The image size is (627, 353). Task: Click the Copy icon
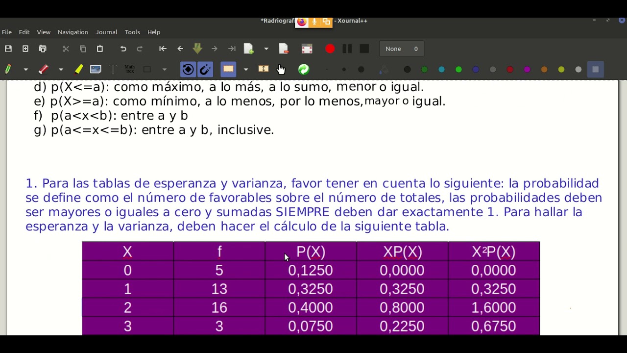pyautogui.click(x=83, y=49)
